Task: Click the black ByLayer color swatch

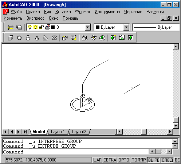Action: click(98, 27)
